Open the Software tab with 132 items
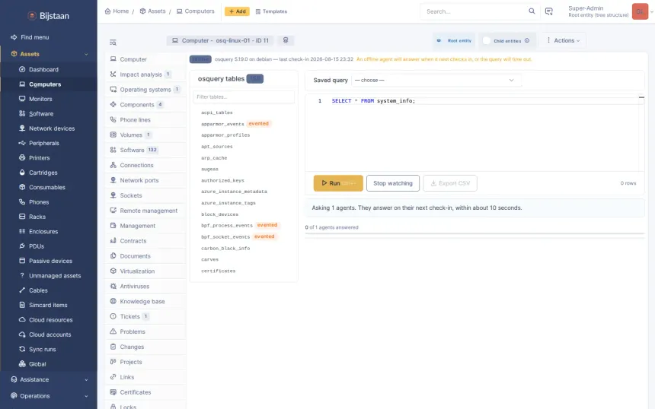 pos(145,150)
